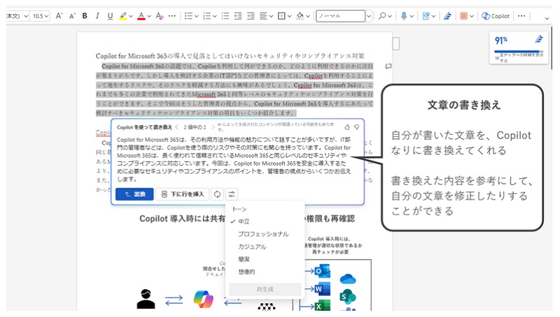Open the highlight color dropdown arrow

point(131,16)
